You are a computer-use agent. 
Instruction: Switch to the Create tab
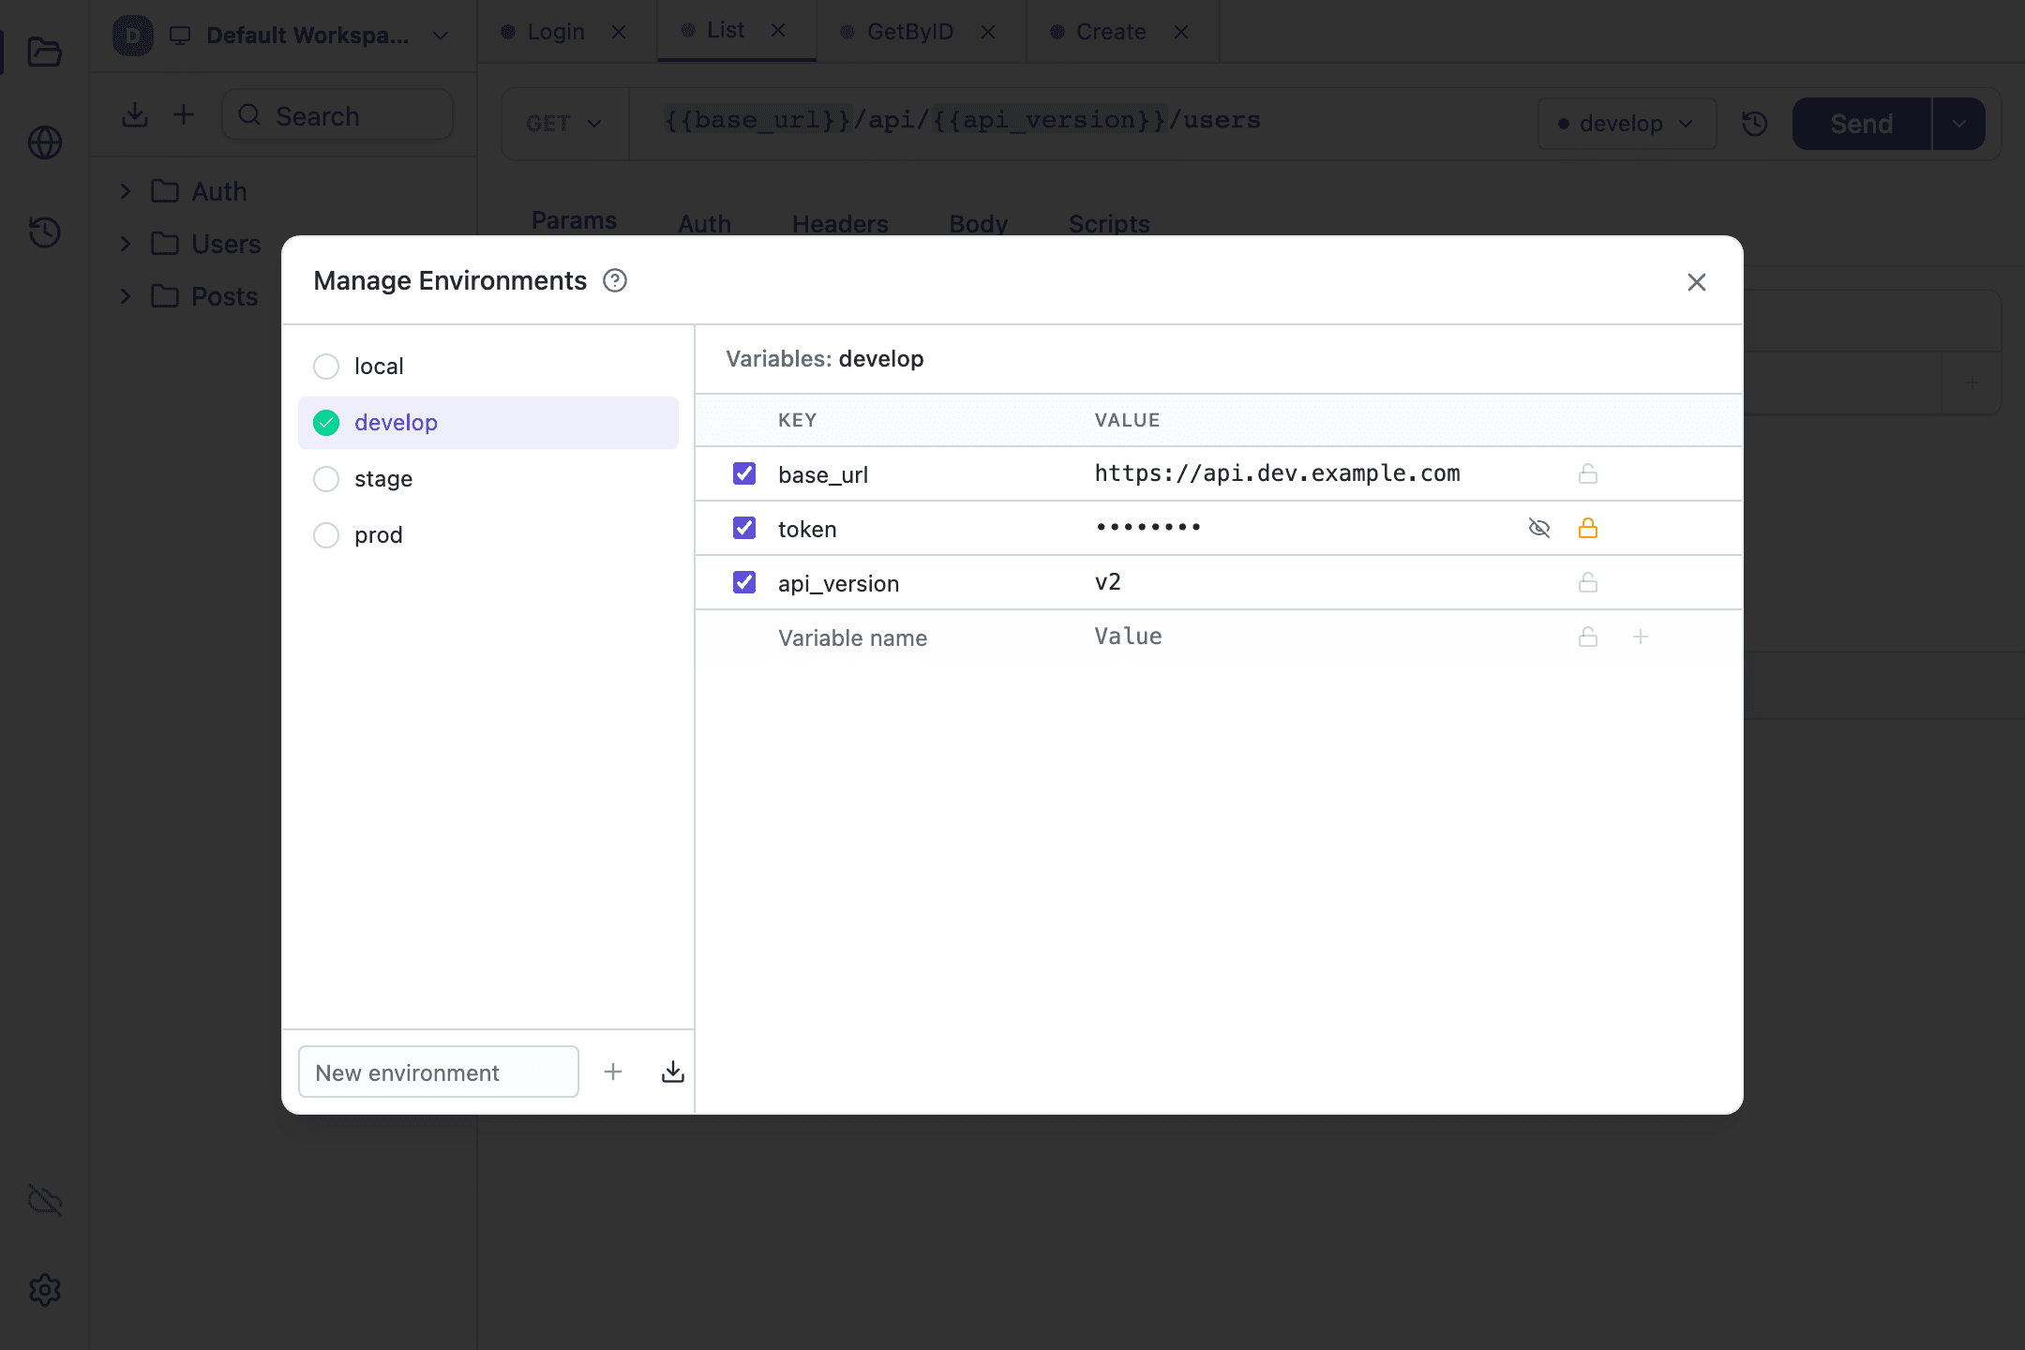click(x=1110, y=32)
